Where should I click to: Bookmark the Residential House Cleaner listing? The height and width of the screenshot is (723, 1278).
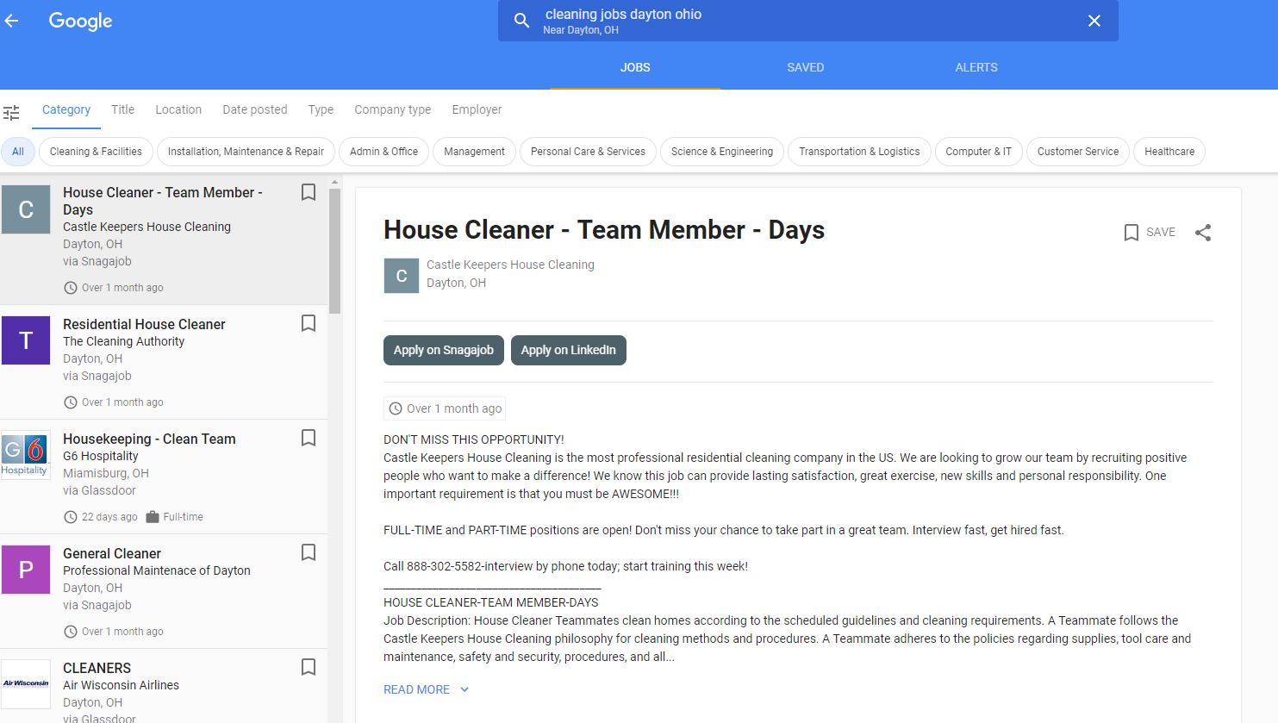point(308,323)
